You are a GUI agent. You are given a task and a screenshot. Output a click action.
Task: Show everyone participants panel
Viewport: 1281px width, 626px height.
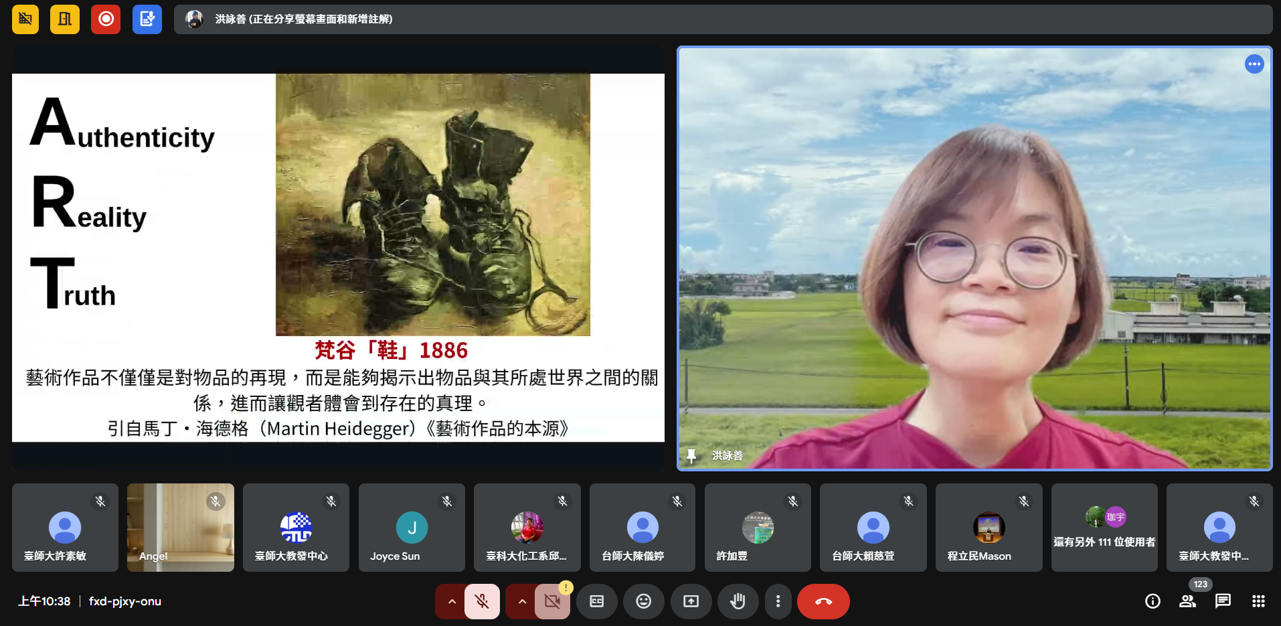1187,601
